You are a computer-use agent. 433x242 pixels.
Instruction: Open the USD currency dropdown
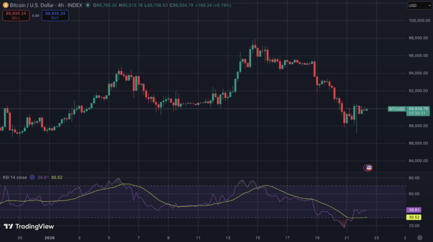point(419,6)
